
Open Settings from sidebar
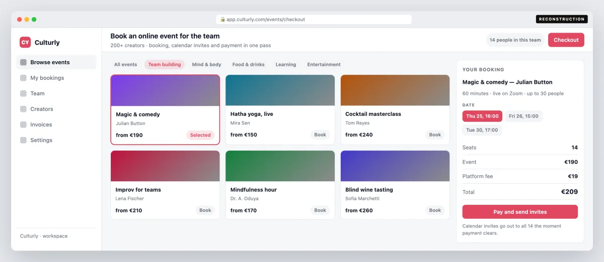point(56,140)
